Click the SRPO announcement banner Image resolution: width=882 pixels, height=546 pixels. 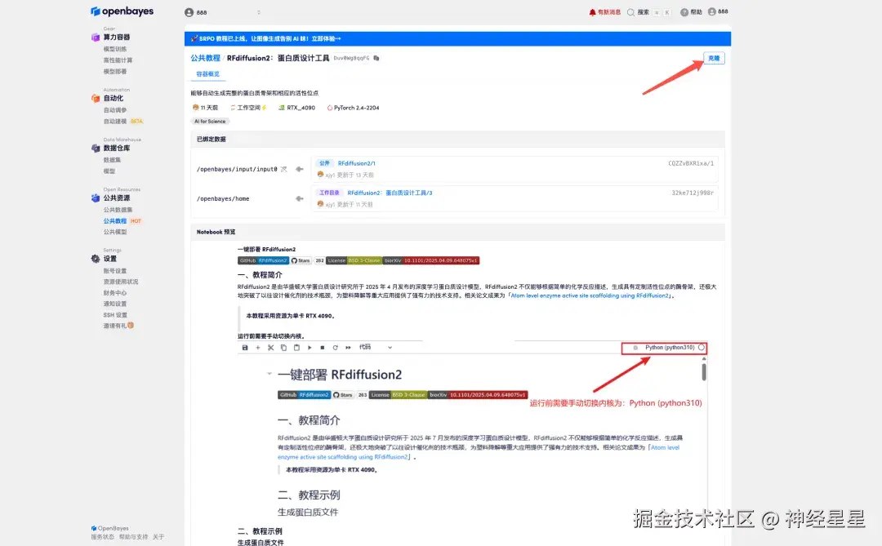pyautogui.click(x=457, y=38)
